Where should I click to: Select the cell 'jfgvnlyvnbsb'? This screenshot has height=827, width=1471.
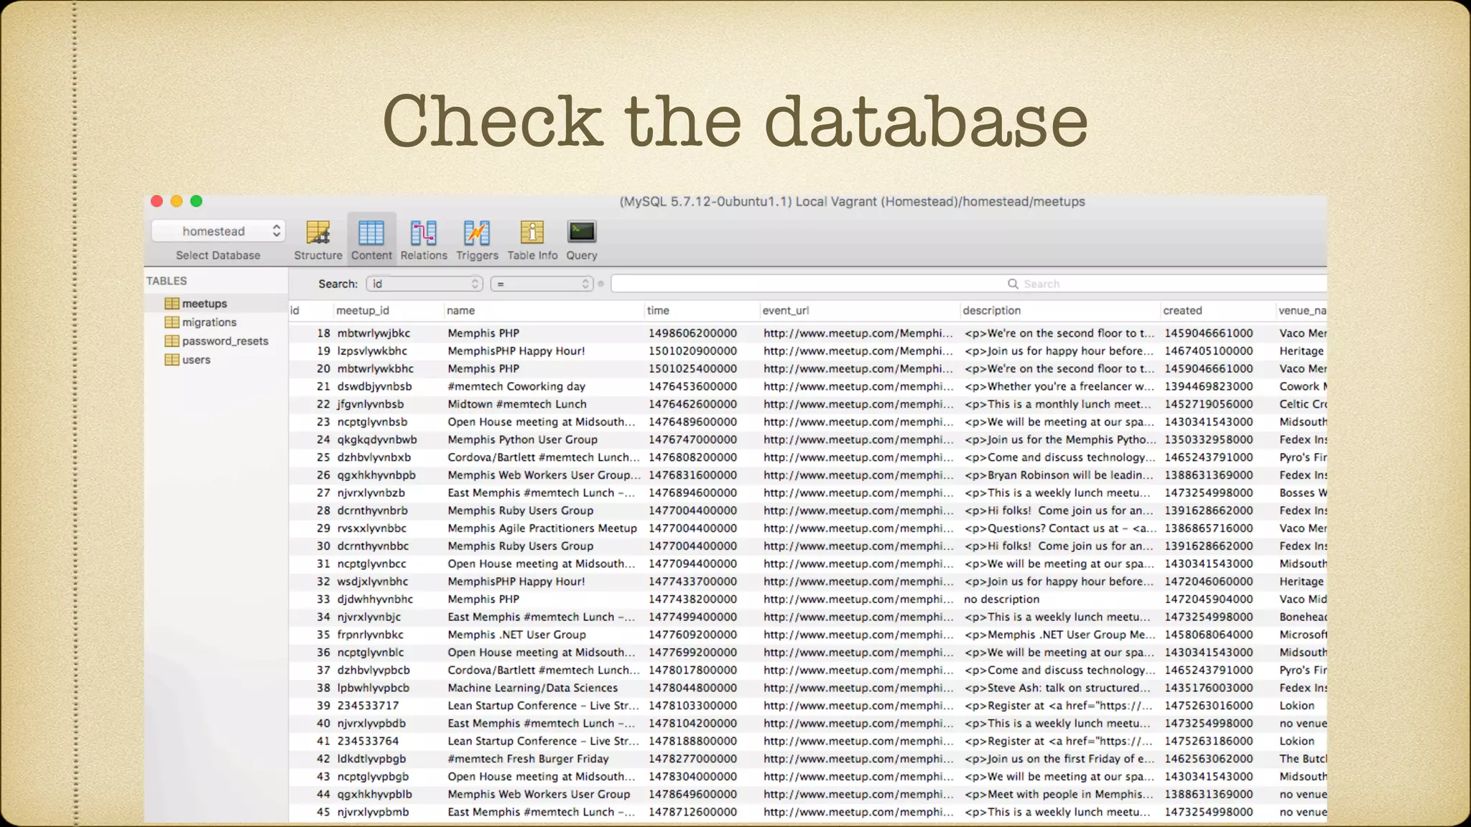point(371,404)
